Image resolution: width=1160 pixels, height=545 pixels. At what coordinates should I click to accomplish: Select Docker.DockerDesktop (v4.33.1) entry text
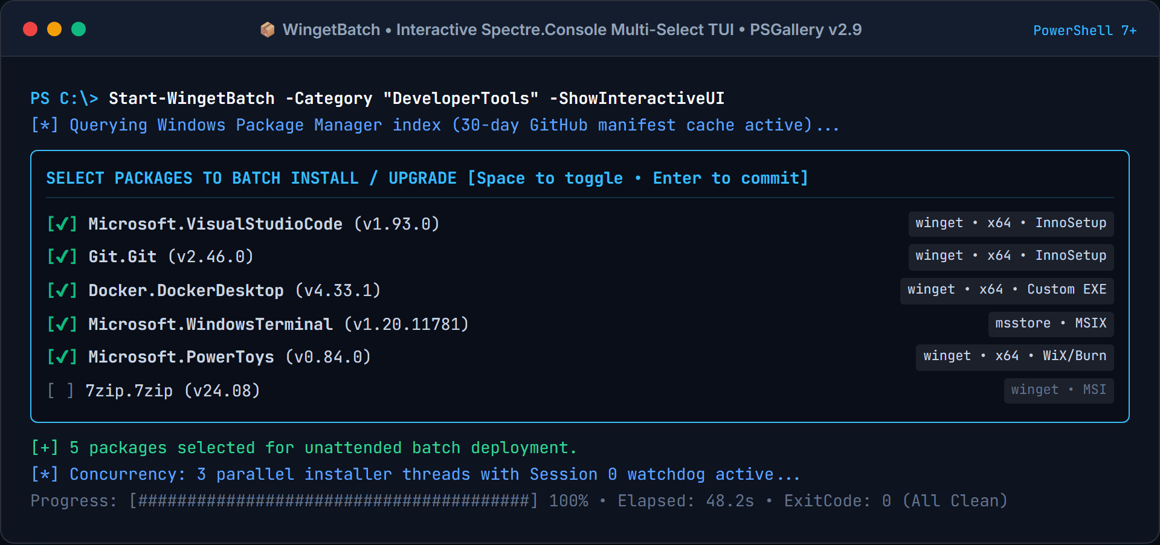[x=234, y=291]
